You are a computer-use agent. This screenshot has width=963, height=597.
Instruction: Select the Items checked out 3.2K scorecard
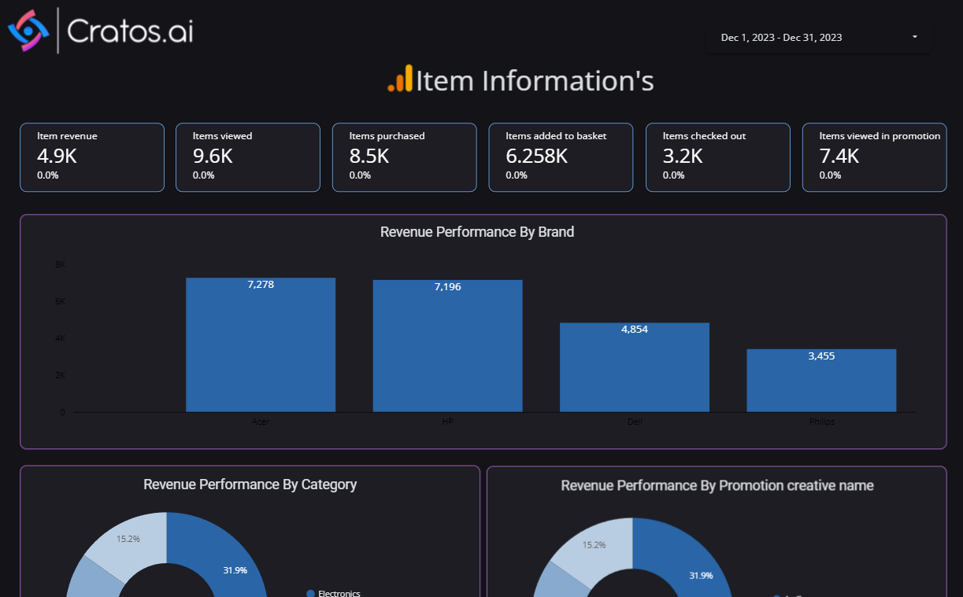(x=717, y=157)
